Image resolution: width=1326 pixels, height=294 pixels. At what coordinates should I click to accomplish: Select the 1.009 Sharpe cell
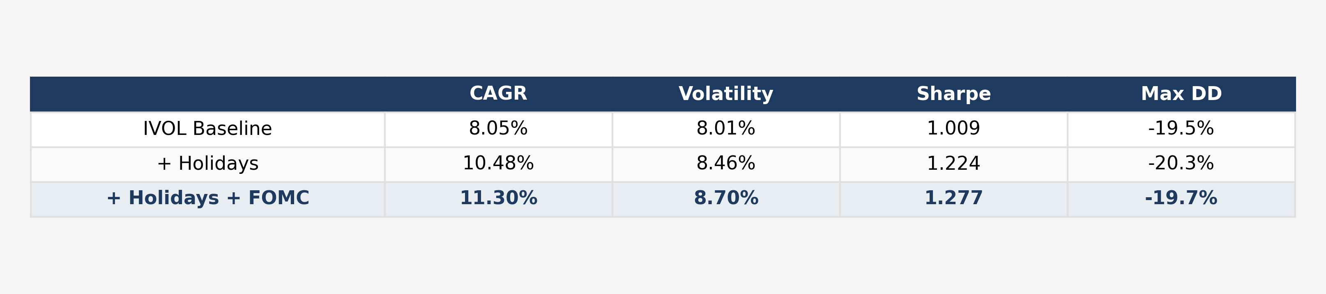tap(954, 129)
